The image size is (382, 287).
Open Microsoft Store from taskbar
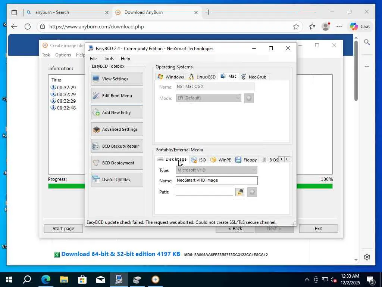(x=82, y=280)
